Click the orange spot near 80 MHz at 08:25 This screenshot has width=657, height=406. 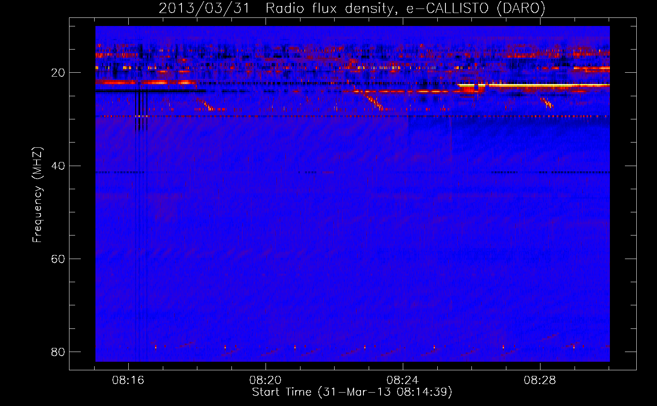pos(434,347)
